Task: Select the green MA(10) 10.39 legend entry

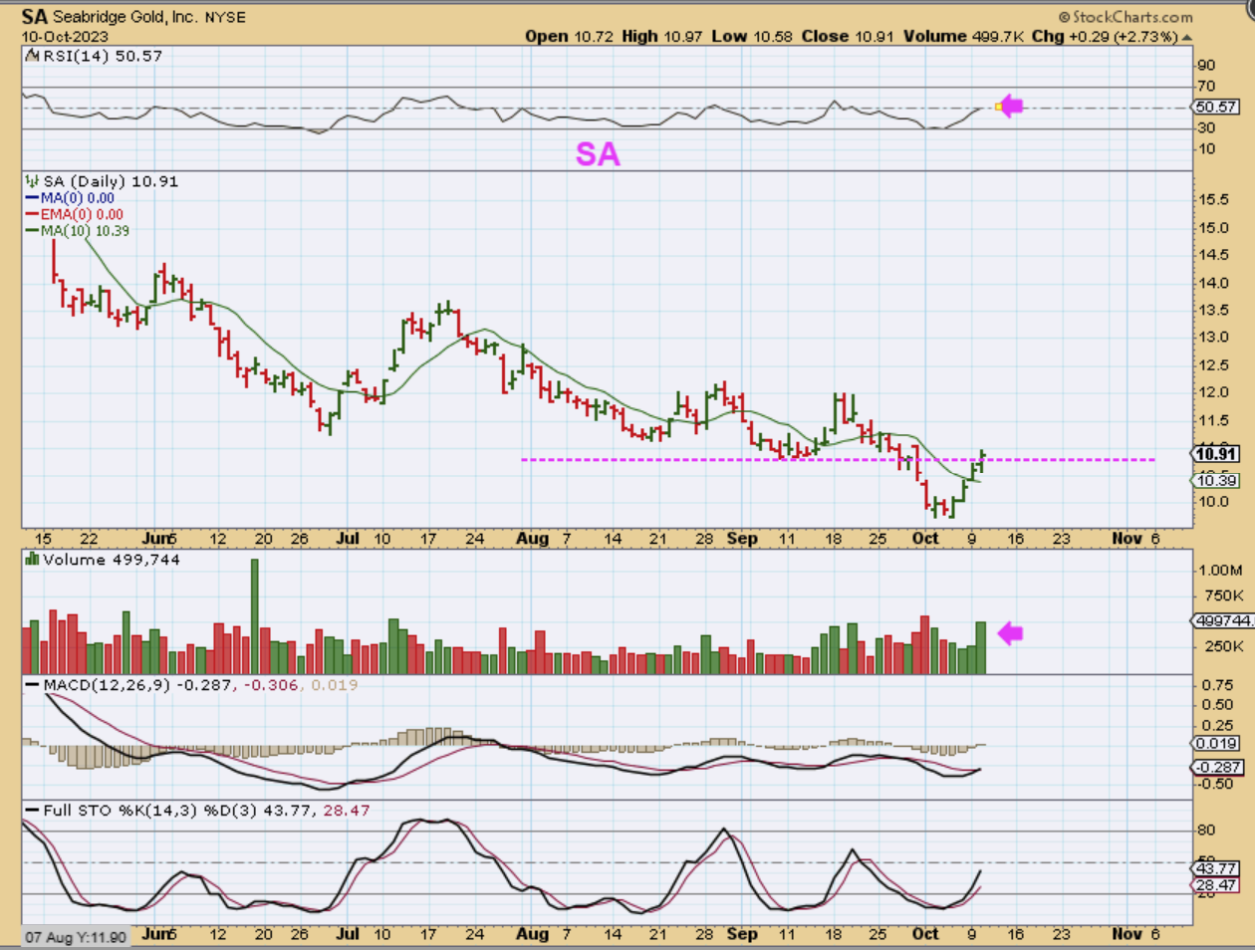Action: click(x=84, y=231)
